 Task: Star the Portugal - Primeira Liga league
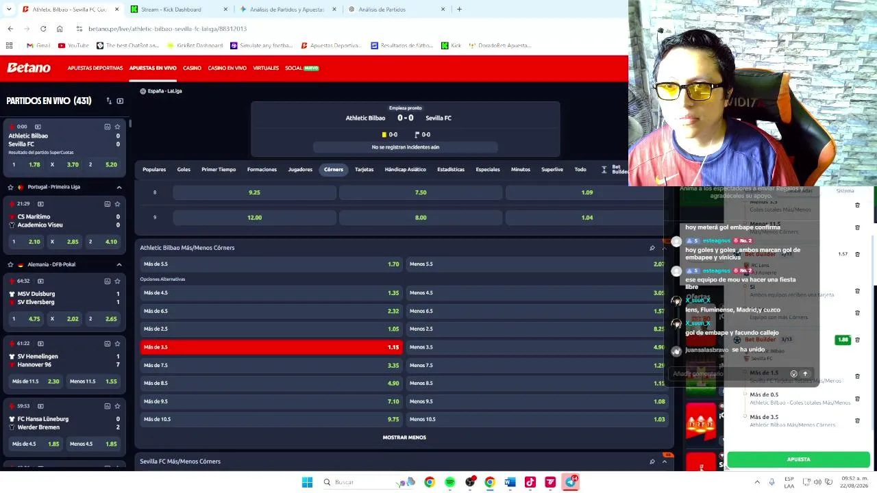10,187
